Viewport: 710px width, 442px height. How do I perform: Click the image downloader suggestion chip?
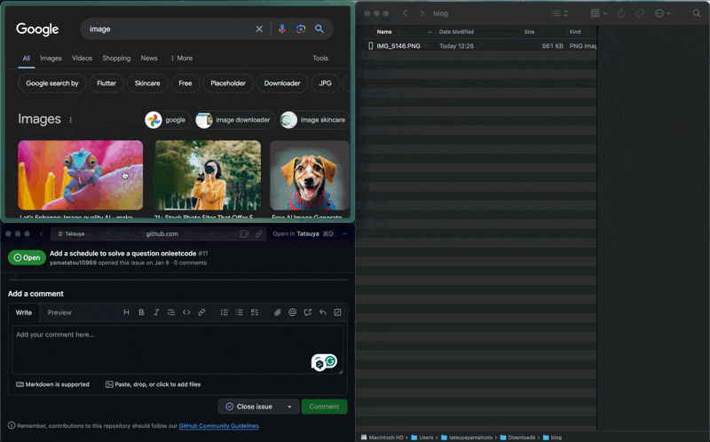coord(235,120)
